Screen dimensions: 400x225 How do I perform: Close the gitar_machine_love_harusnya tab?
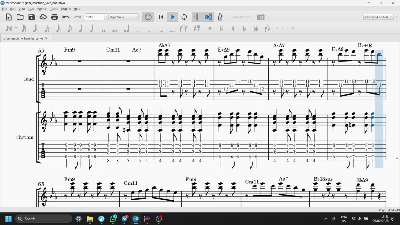46,38
